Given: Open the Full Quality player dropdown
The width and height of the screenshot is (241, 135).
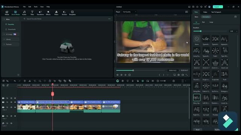Looking at the screenshot, I should pos(130,12).
